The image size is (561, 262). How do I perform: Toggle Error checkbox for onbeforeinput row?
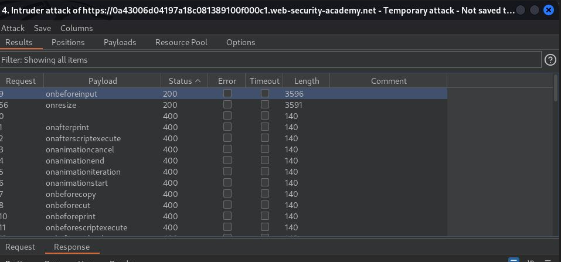pos(227,94)
